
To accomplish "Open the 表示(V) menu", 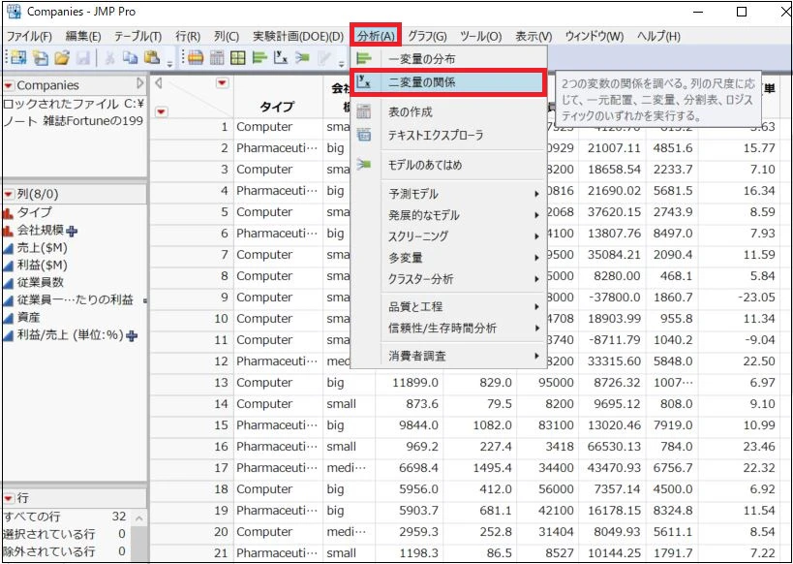I will [x=534, y=37].
